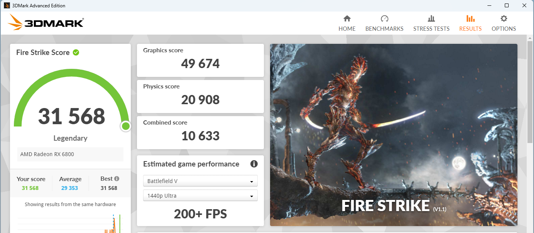
Task: Click the Fire Strike Score heading
Action: tap(43, 52)
